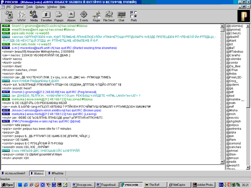Select @FreeLSD in the nick list

point(234,77)
